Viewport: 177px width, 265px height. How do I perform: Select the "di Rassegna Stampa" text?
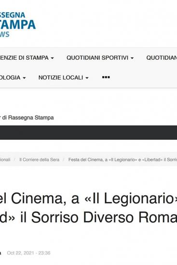tap(28, 118)
